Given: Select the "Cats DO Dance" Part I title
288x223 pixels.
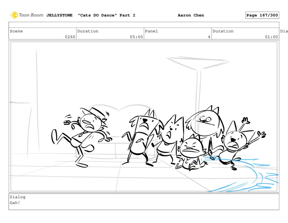Looking at the screenshot, I should tap(107, 15).
